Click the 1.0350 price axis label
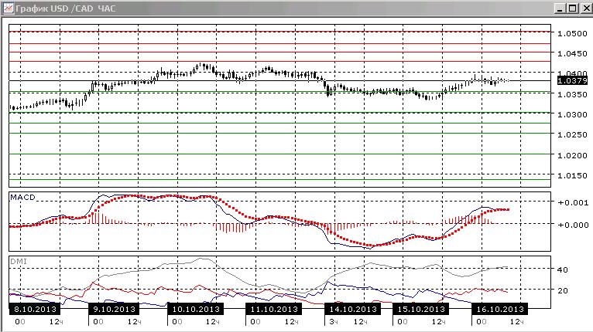The width and height of the screenshot is (593, 332). 572,94
